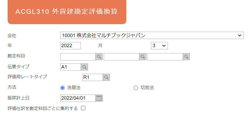Viewport: 248px width, 116px height.
Task: Click the third 勘定科目 input field
Action: [165, 57]
